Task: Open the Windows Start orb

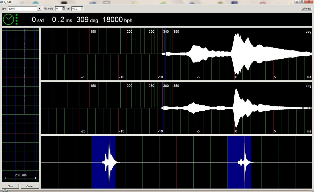Action: [x=4, y=191]
